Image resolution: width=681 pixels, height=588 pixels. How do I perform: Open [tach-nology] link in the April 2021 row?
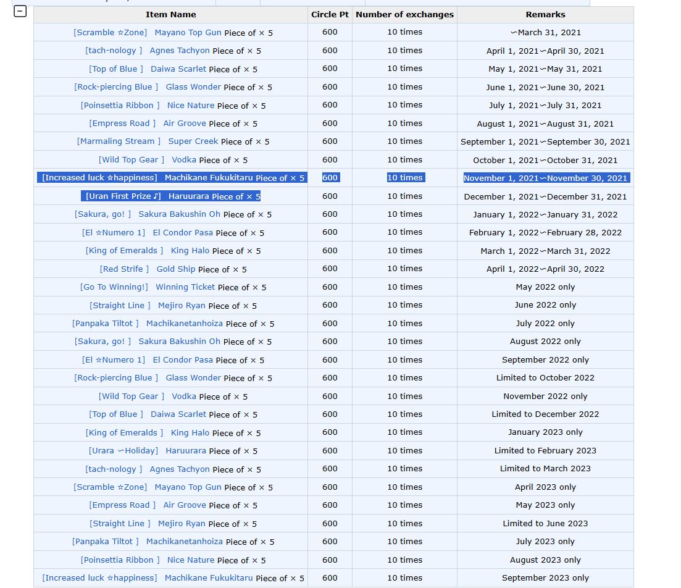[114, 51]
